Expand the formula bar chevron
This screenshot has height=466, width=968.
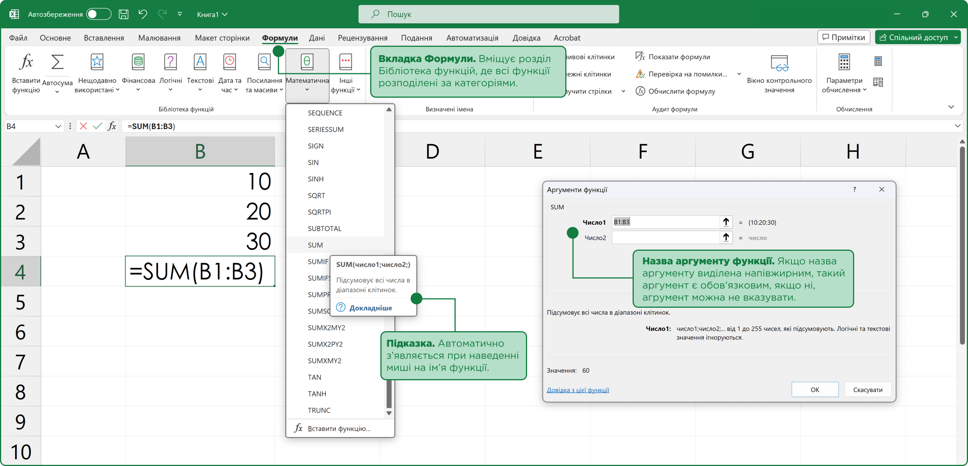(957, 126)
